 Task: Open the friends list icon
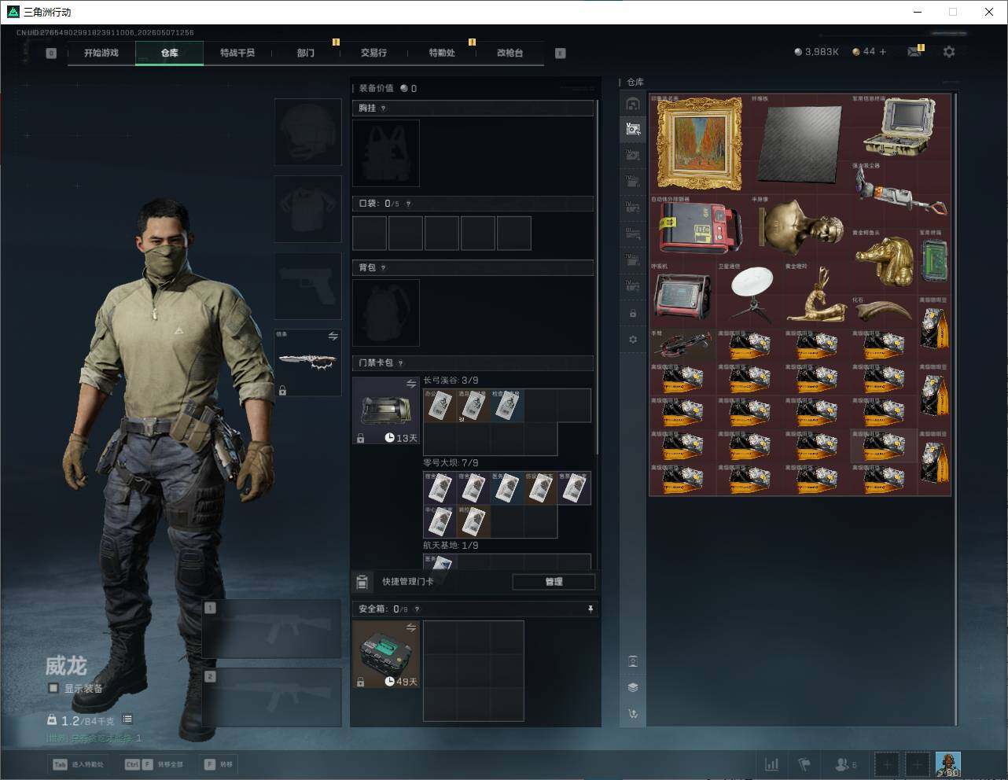click(x=845, y=763)
